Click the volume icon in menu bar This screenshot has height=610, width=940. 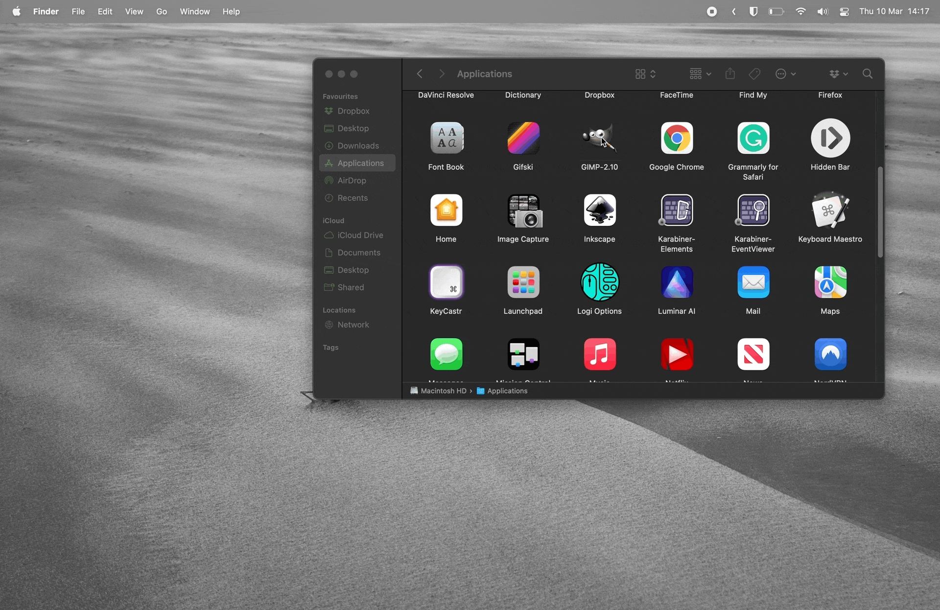(822, 11)
